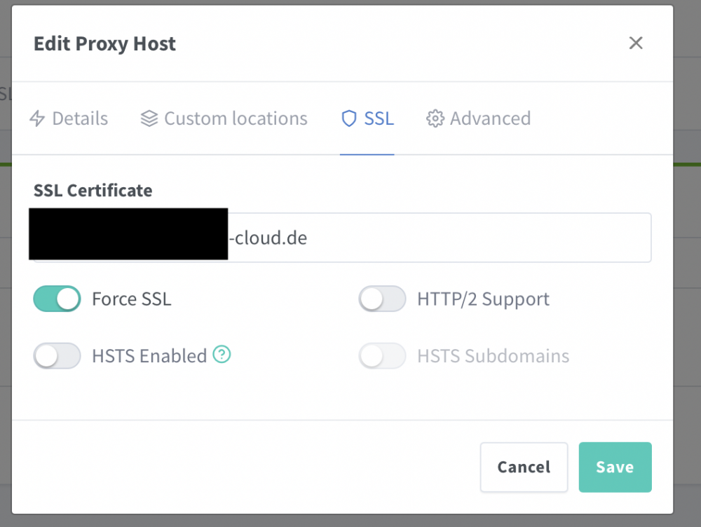Click the shield SSL icon

[x=348, y=118]
